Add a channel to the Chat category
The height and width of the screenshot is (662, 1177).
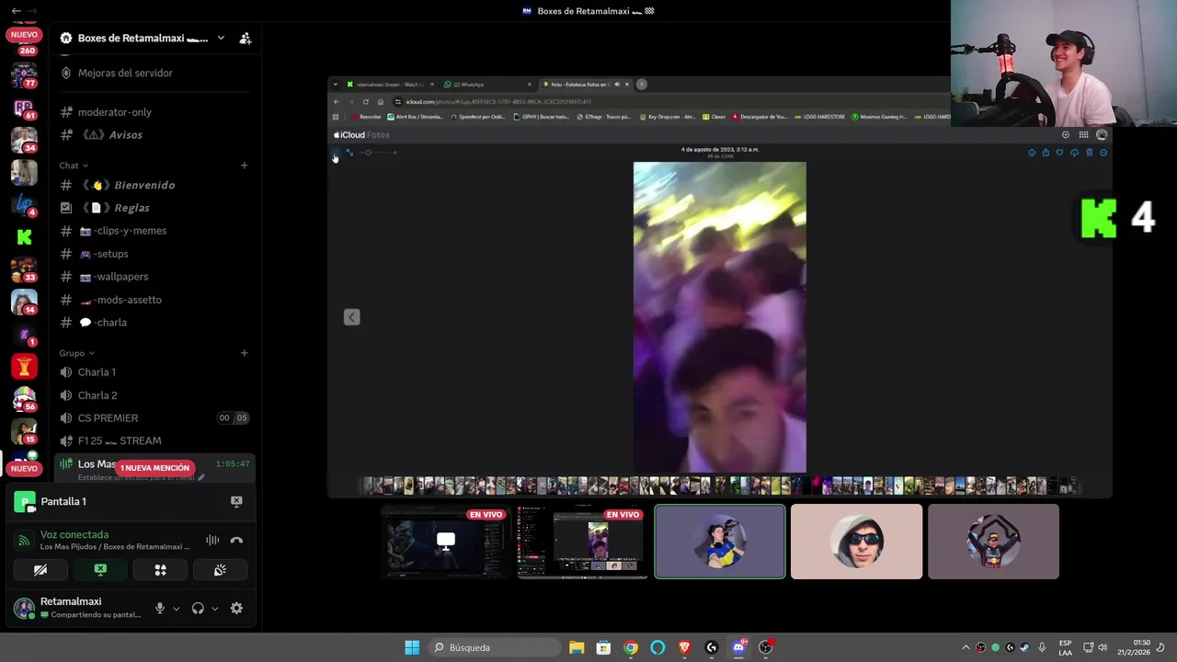pos(244,165)
